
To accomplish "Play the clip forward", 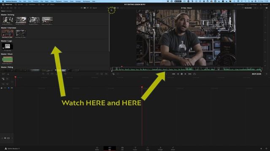I will pos(186,74).
